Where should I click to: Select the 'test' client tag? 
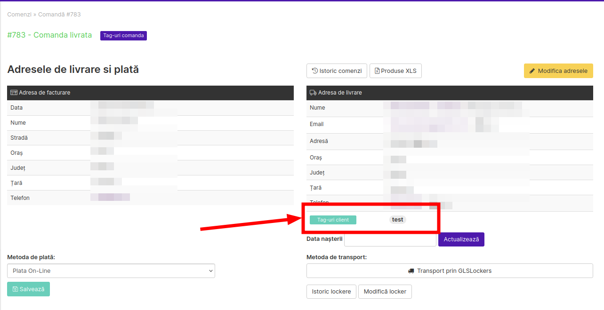[398, 220]
